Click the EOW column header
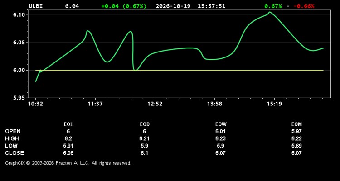Viewport: 340px width, 181px height. point(221,124)
